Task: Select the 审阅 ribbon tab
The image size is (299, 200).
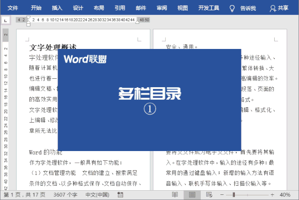Action: (x=162, y=8)
